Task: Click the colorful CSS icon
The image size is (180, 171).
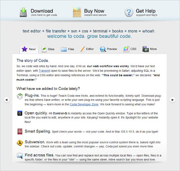Action: tap(126, 49)
